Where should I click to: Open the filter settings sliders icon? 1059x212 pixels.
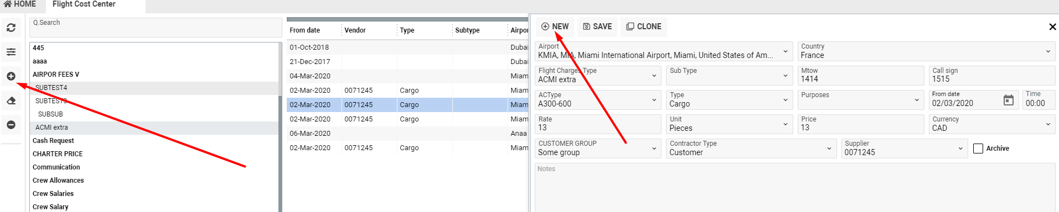(11, 52)
